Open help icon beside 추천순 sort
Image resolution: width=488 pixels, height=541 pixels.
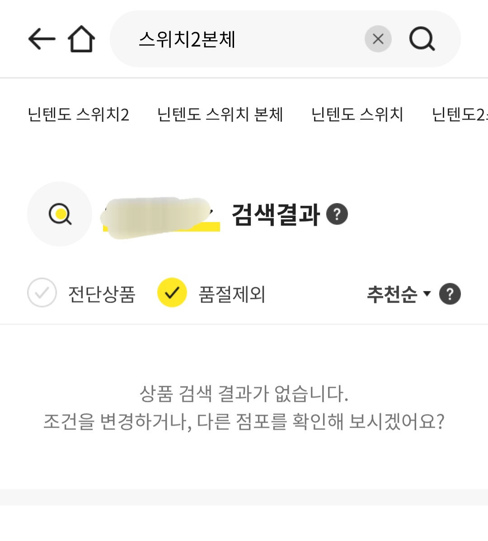coord(450,294)
